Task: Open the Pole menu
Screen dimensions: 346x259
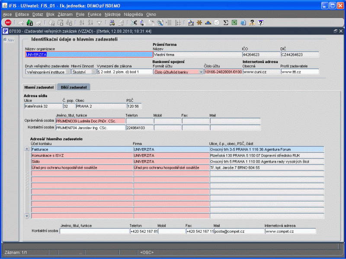Action: (80, 14)
